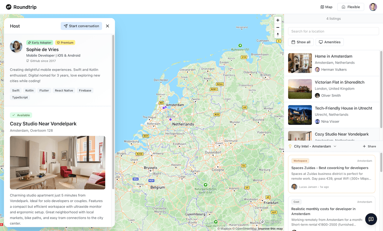Click the Roundtrip globe logo
The width and height of the screenshot is (383, 231).
tap(8, 7)
